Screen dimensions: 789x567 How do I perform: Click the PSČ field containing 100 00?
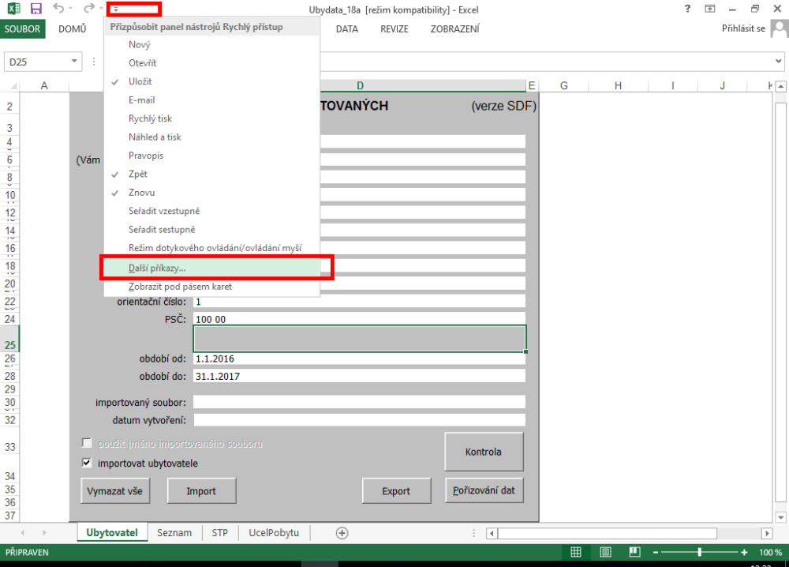click(359, 319)
